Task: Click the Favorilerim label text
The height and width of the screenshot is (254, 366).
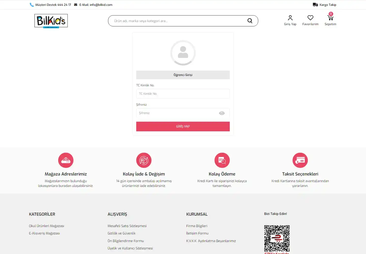Action: click(x=310, y=24)
